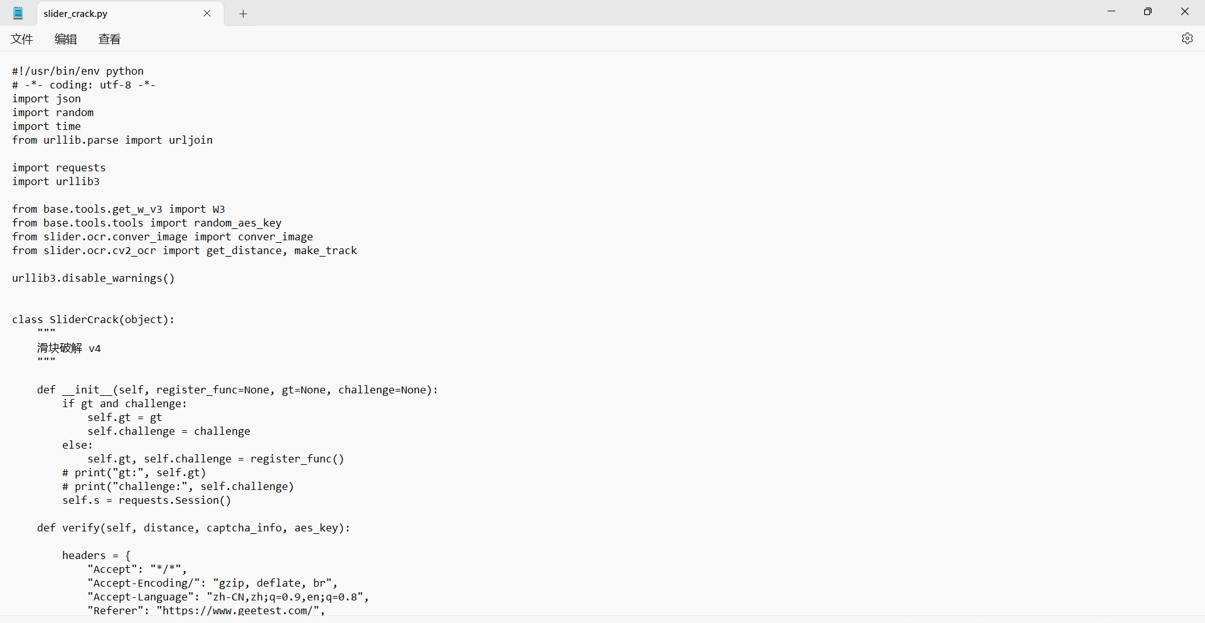This screenshot has width=1205, height=623.
Task: Click the line importing random_aes_key
Action: (x=147, y=223)
